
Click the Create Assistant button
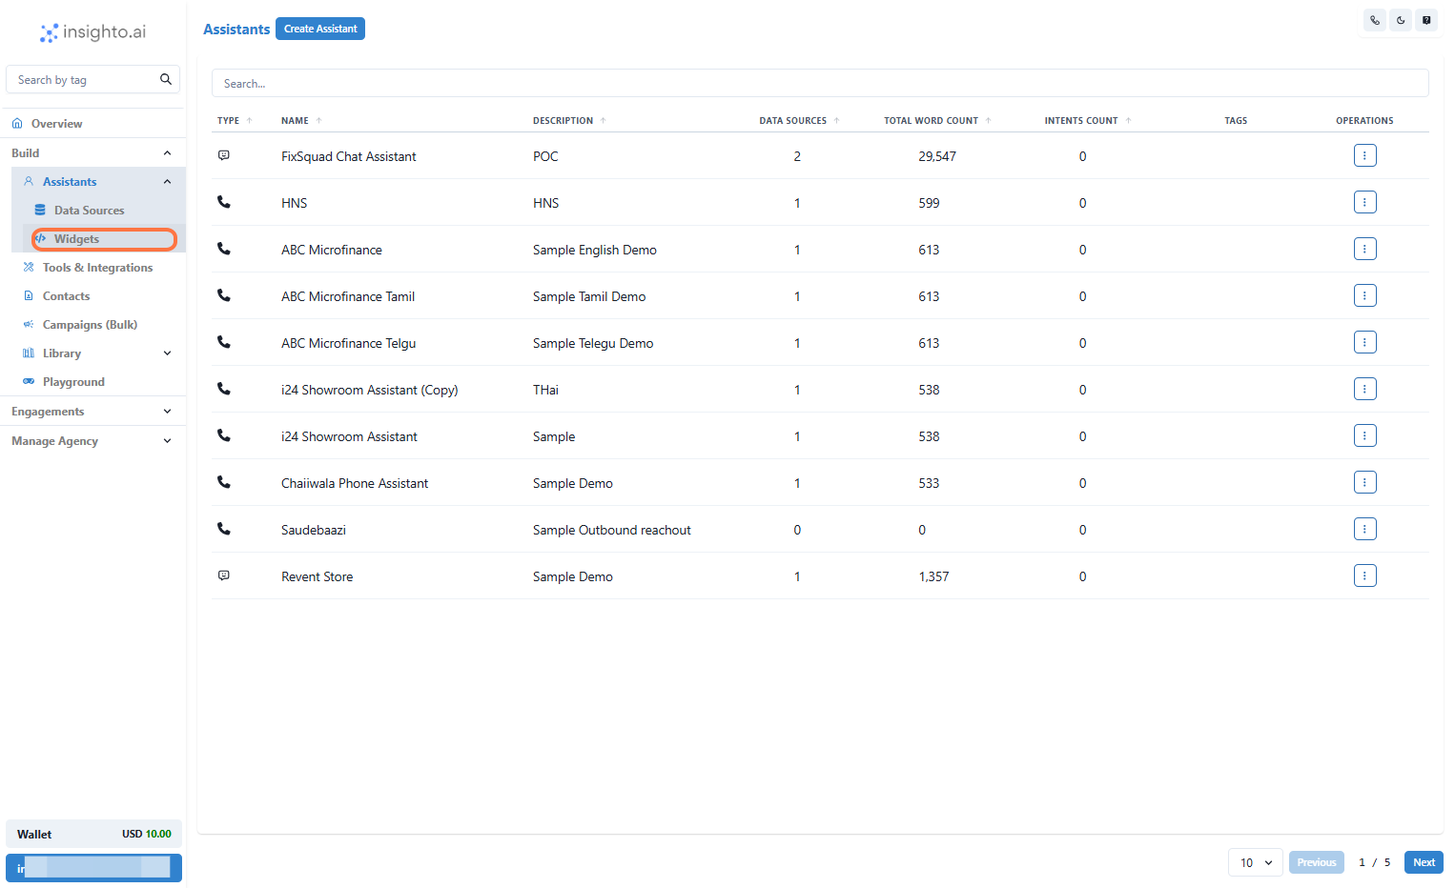(320, 29)
